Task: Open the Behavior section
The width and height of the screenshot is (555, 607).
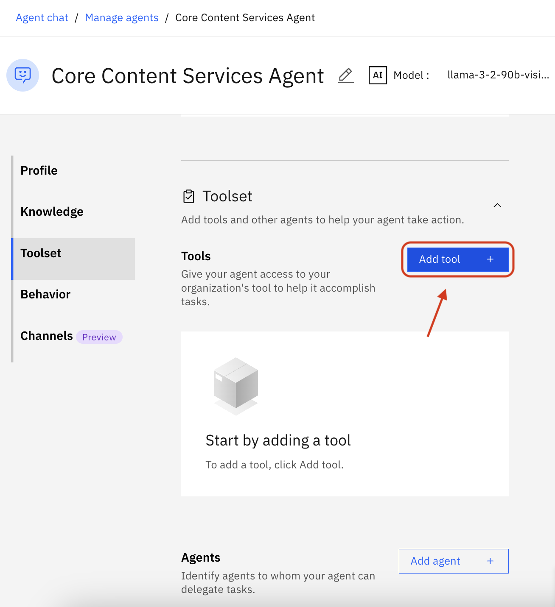Action: (x=45, y=294)
